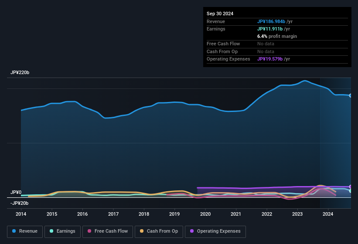Viewport: 358px width, 244px height.
Task: Toggle the Revenue legend button
Action: point(25,231)
